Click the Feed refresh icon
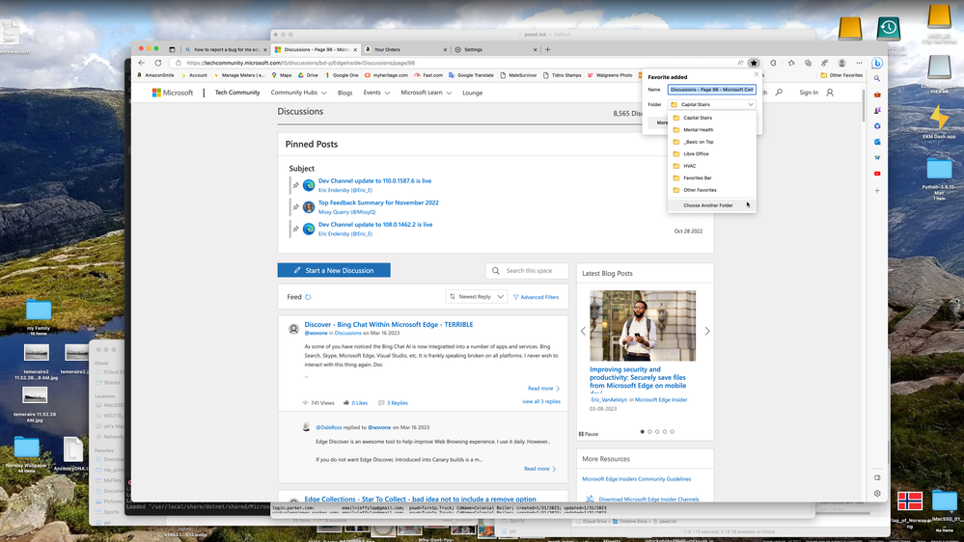The width and height of the screenshot is (964, 542). [x=308, y=297]
